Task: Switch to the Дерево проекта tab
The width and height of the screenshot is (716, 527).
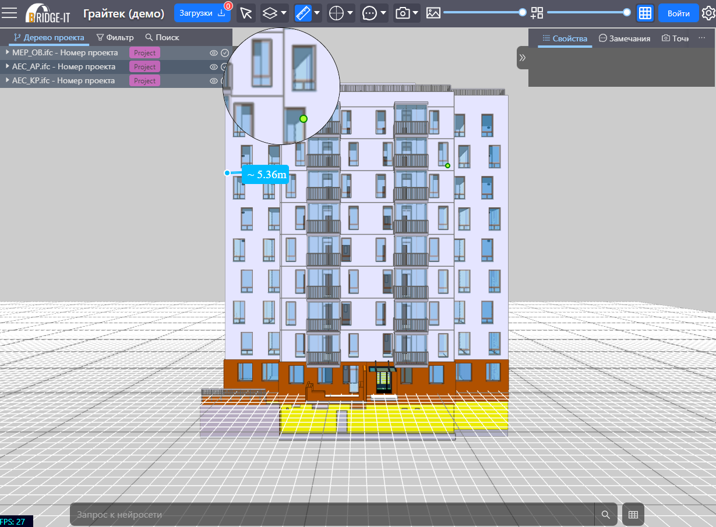Action: 49,37
